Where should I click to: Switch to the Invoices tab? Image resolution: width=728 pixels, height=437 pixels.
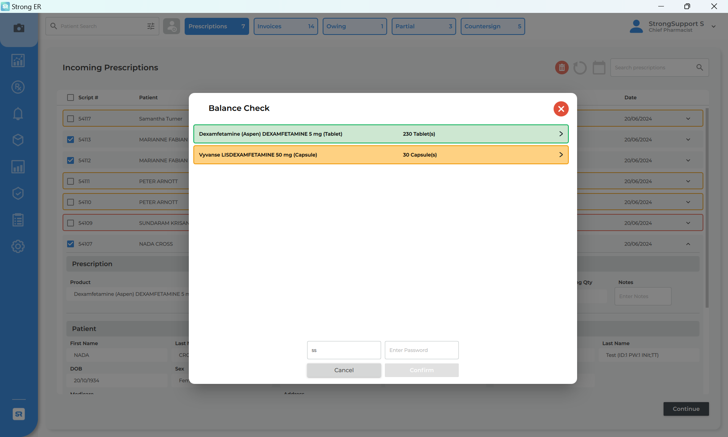click(x=286, y=27)
